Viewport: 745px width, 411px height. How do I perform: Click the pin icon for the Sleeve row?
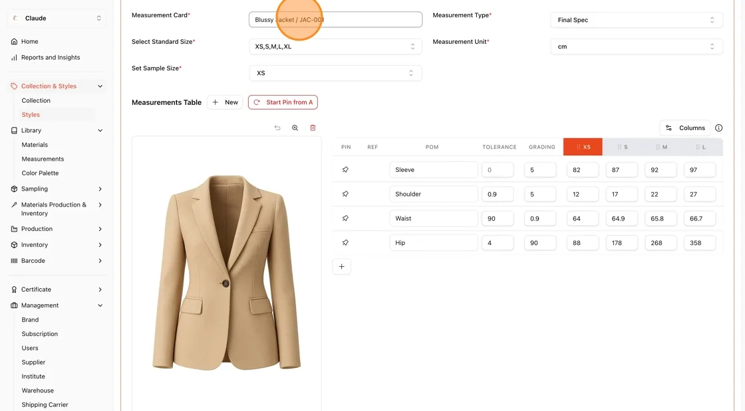(345, 170)
